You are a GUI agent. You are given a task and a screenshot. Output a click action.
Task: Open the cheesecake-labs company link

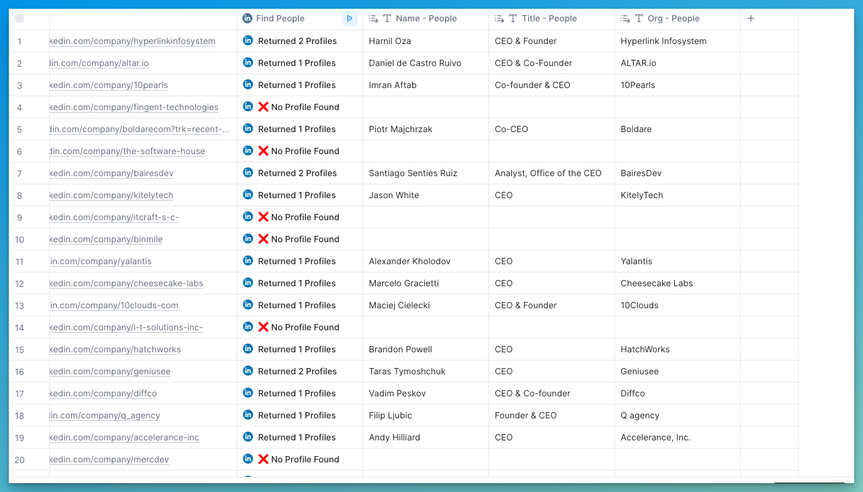[127, 283]
